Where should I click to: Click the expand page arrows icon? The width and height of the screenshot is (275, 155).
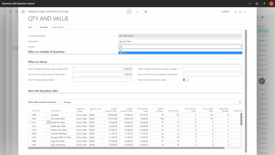[244, 12]
